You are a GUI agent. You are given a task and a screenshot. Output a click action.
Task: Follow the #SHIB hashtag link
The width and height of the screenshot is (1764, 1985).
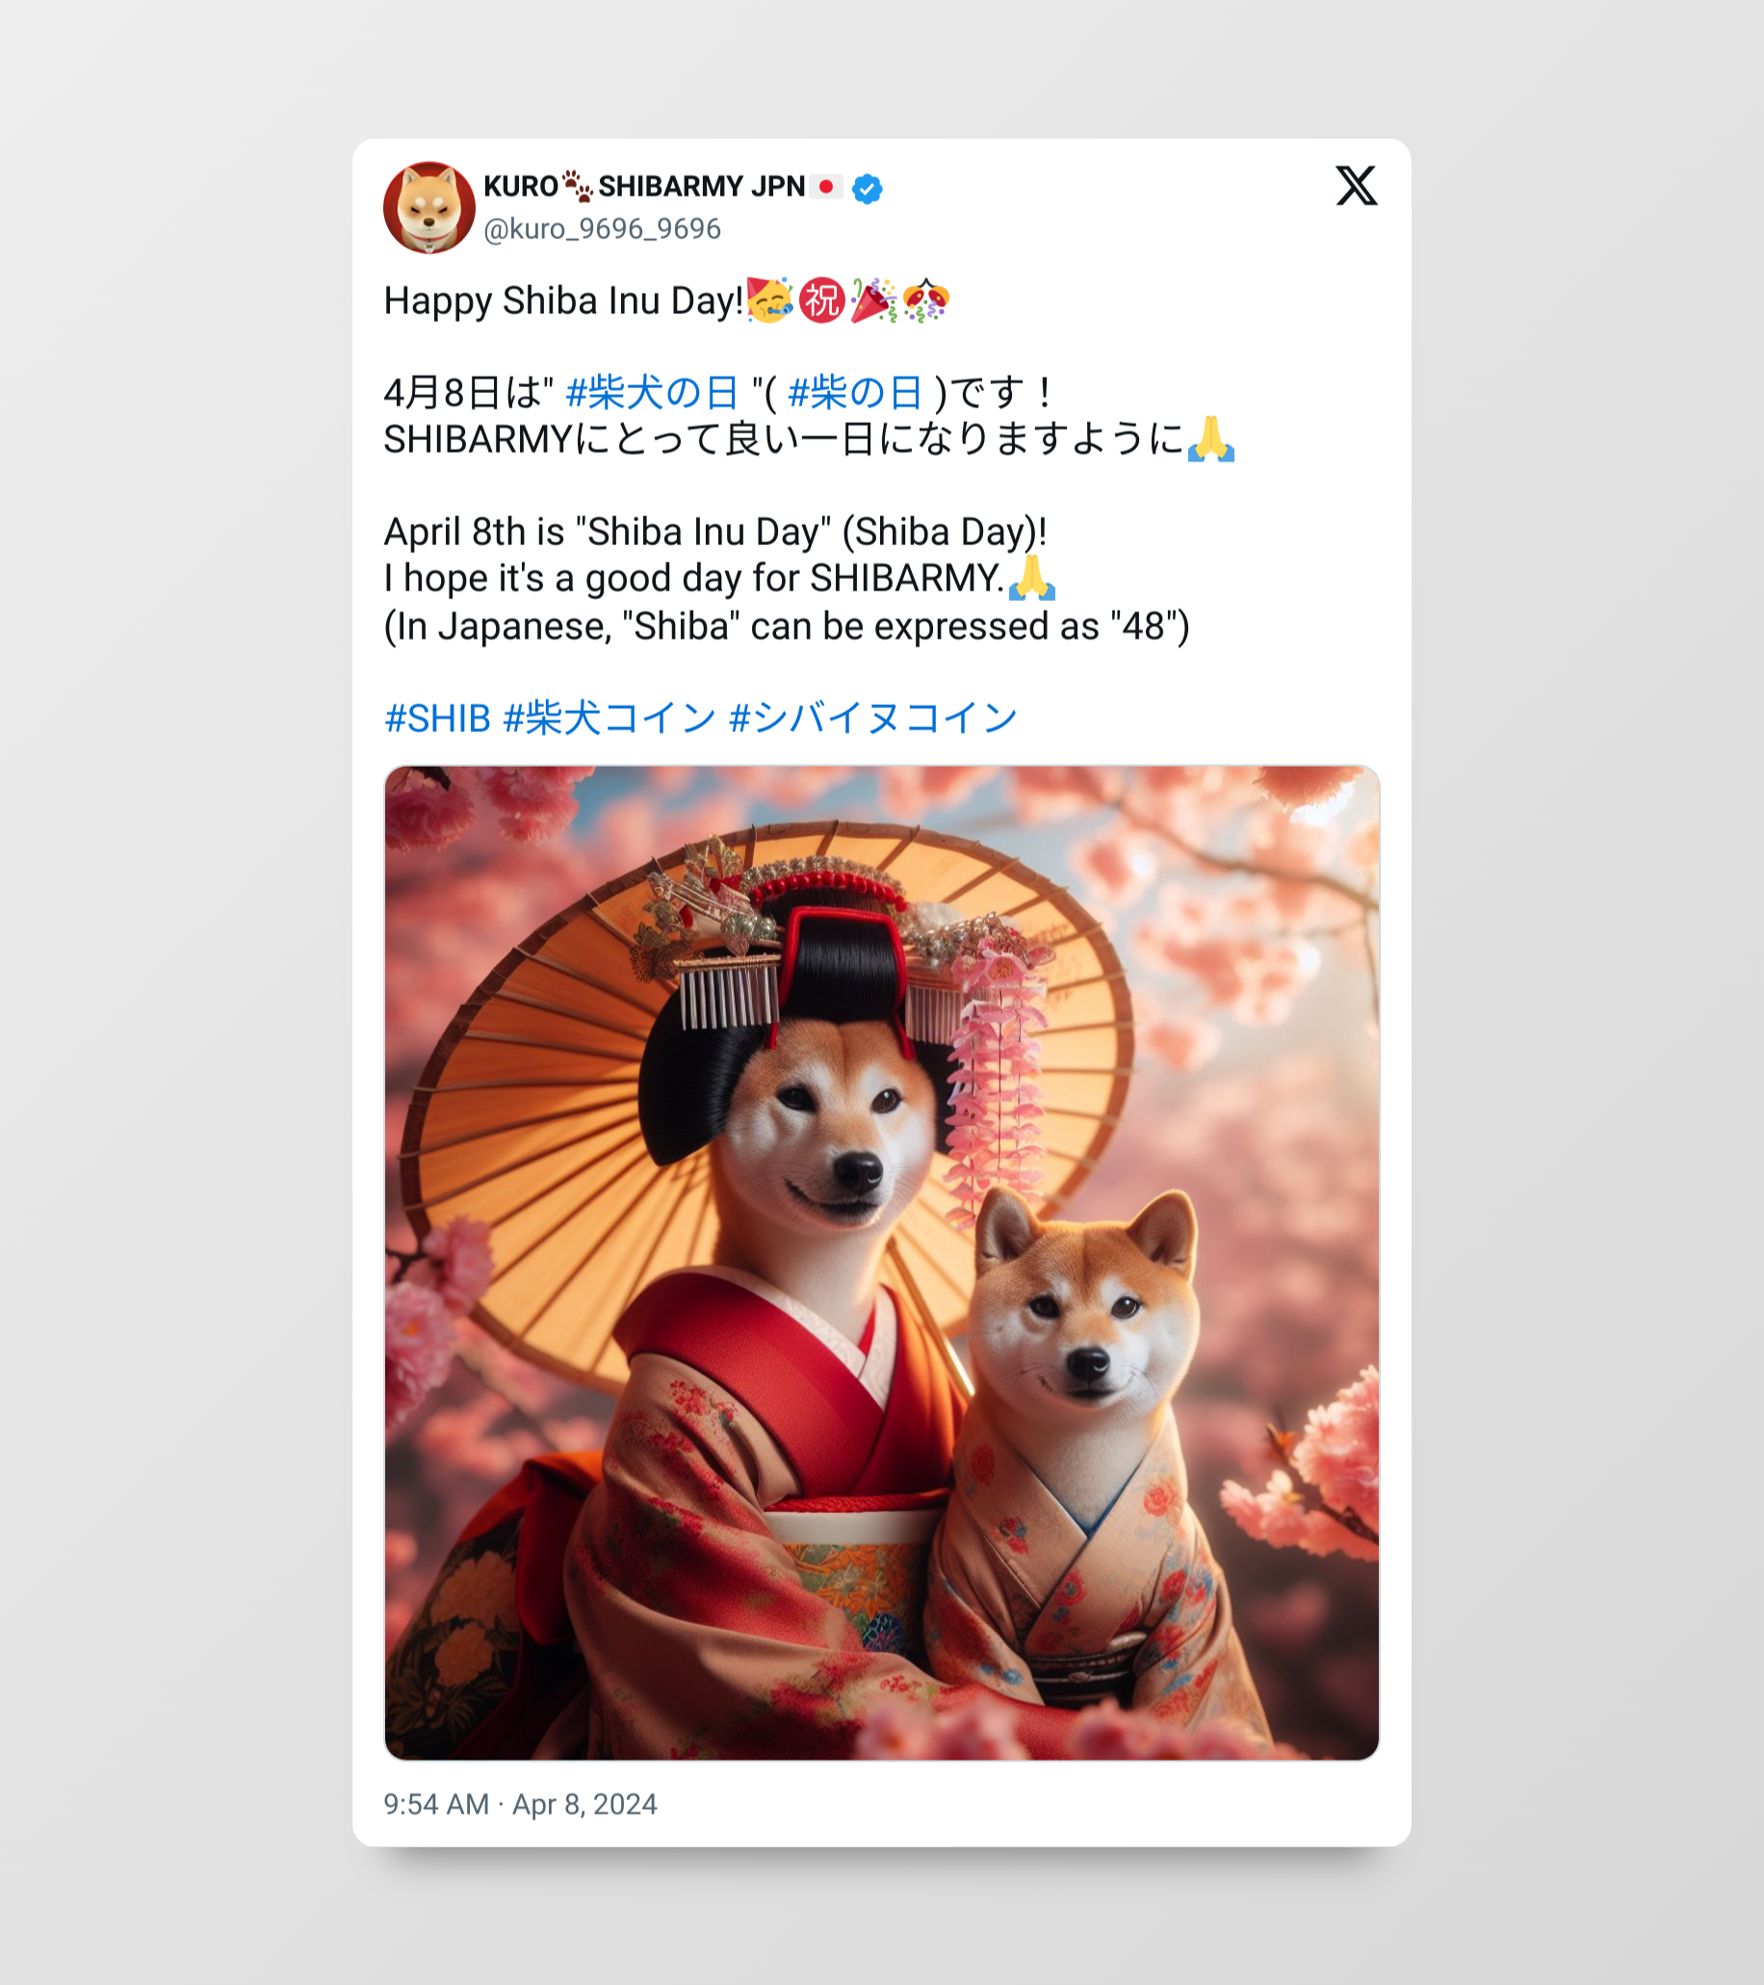click(x=438, y=718)
